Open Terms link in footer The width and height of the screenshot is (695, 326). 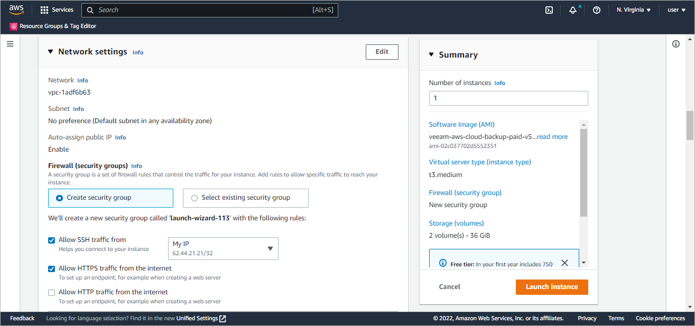pos(616,319)
